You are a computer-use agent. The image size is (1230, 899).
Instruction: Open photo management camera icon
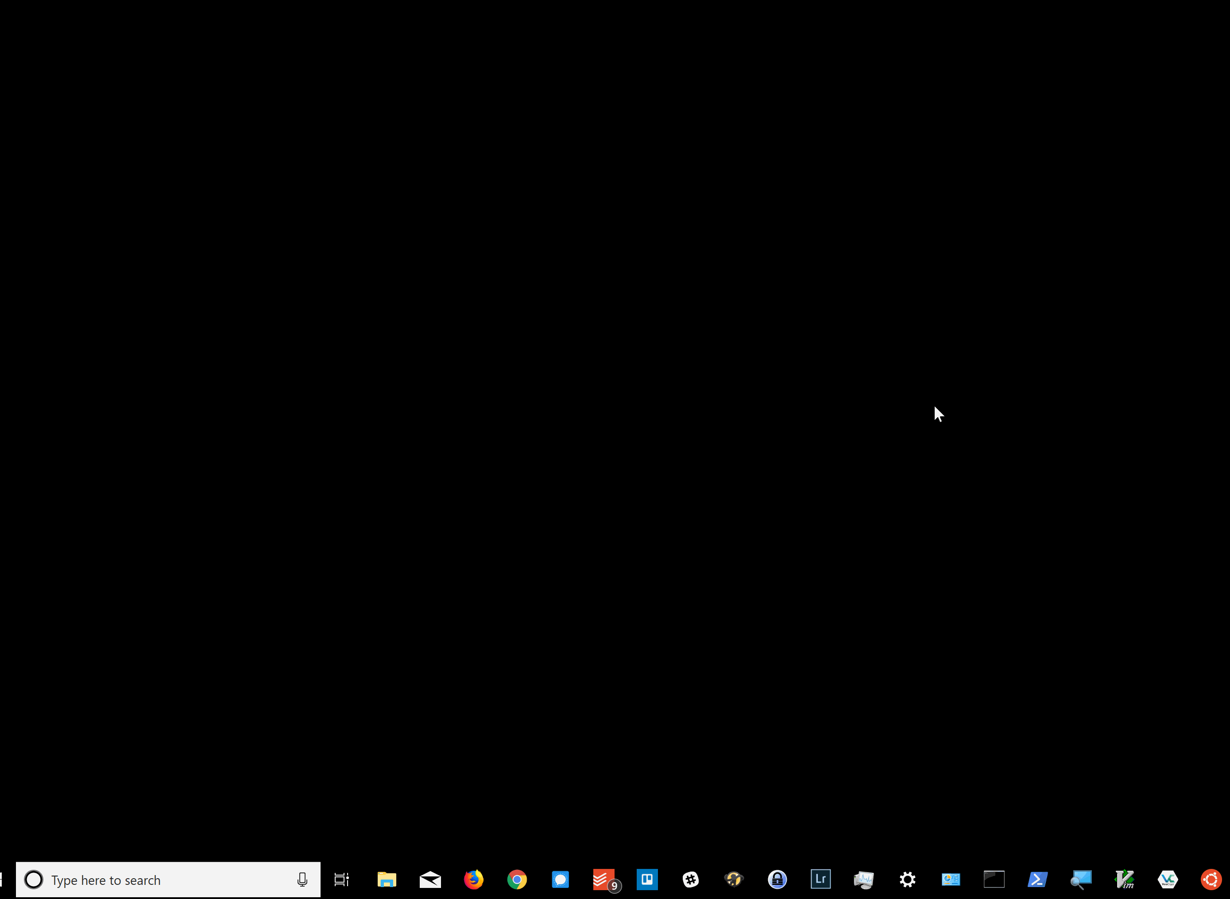tap(820, 879)
